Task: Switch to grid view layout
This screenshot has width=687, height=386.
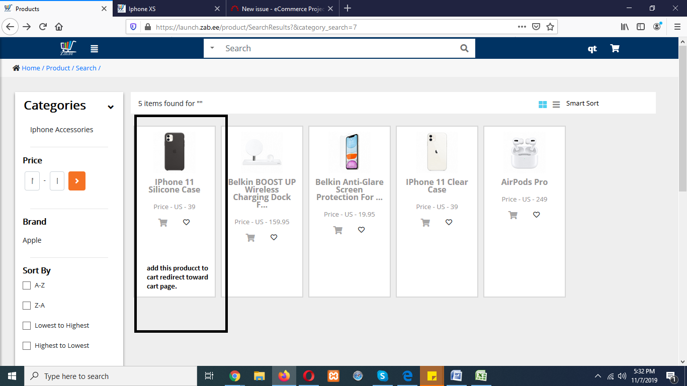Action: pos(543,104)
